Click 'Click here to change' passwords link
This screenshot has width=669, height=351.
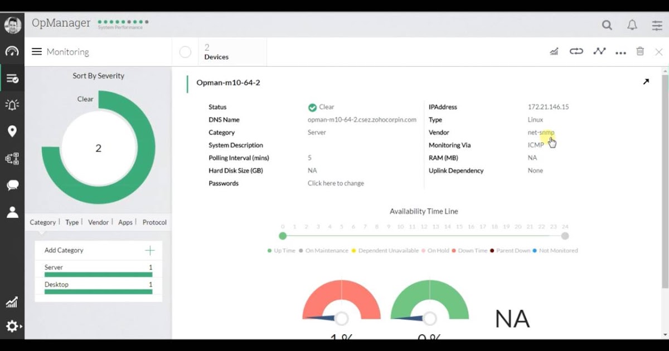pos(336,183)
